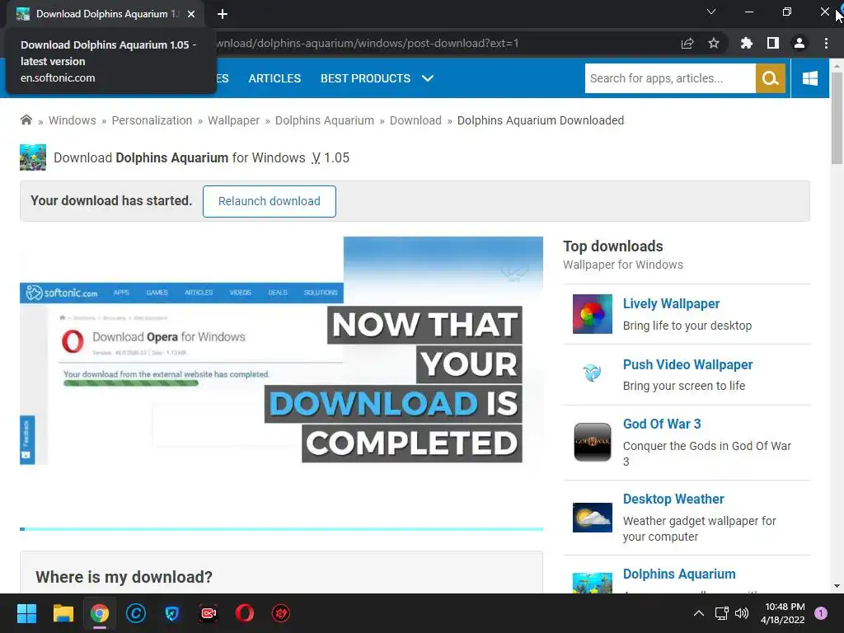Show hidden system tray icons
This screenshot has height=633, width=844.
pos(699,613)
